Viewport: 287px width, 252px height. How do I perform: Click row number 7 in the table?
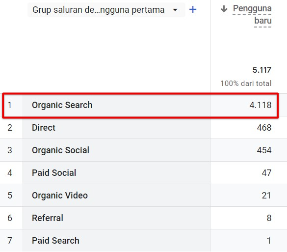click(10, 240)
